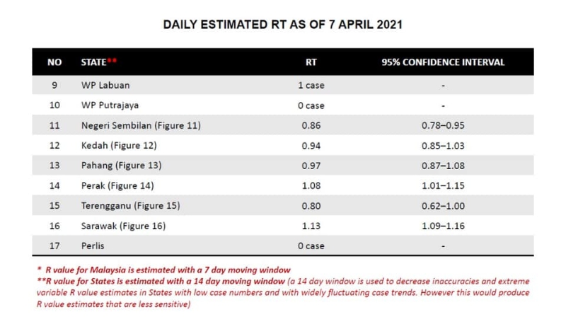566x317 pixels.
Task: Open the Sarawak (Figure 16) entry
Action: [123, 226]
